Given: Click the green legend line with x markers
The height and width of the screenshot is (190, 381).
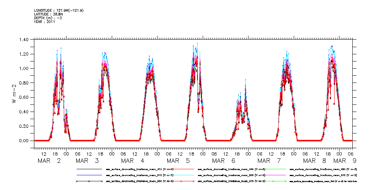Looking at the screenshot, I should click(273, 181).
